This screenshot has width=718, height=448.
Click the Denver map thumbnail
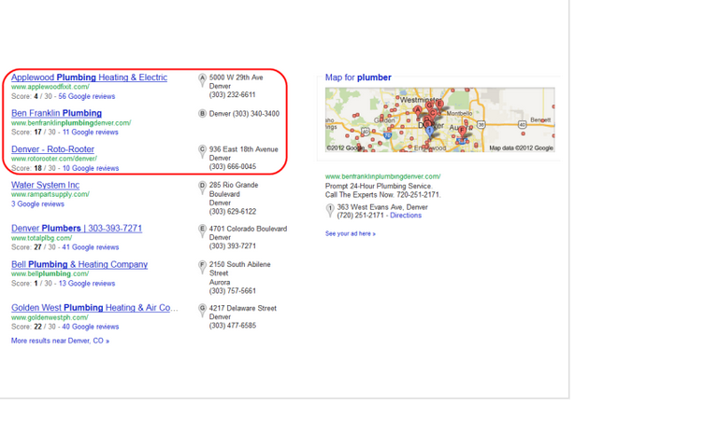coord(439,119)
